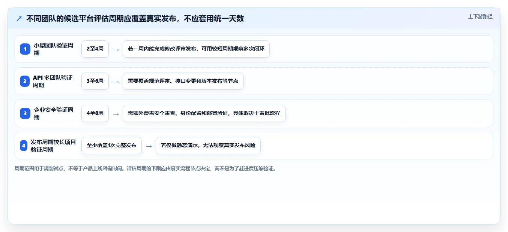This screenshot has width=508, height=232.
Task: Click the 小型团队验证周期 label
Action: pyautogui.click(x=54, y=49)
